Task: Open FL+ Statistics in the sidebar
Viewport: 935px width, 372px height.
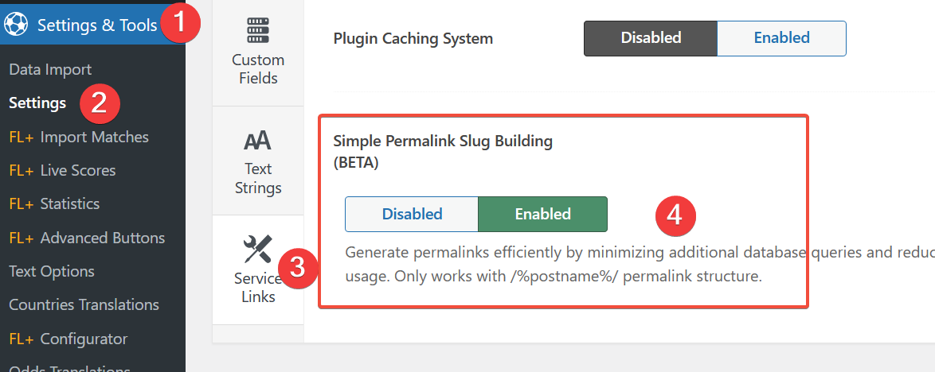Action: point(54,203)
